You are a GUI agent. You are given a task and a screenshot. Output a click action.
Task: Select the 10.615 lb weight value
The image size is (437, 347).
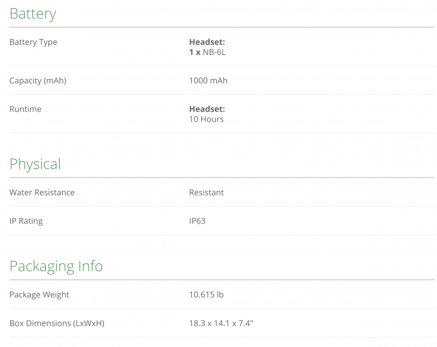click(206, 294)
